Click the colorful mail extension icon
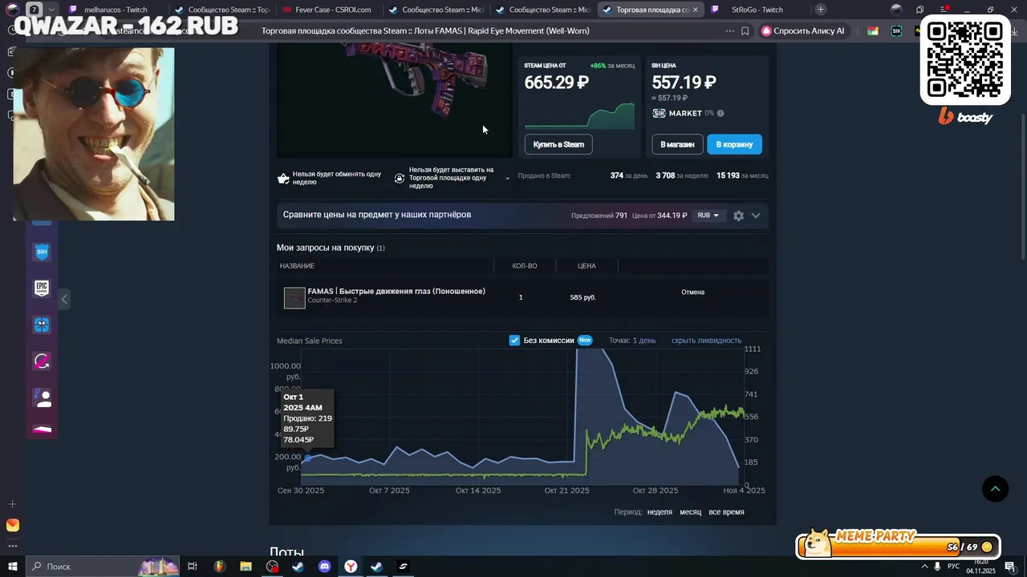Image resolution: width=1027 pixels, height=577 pixels. pos(872,31)
